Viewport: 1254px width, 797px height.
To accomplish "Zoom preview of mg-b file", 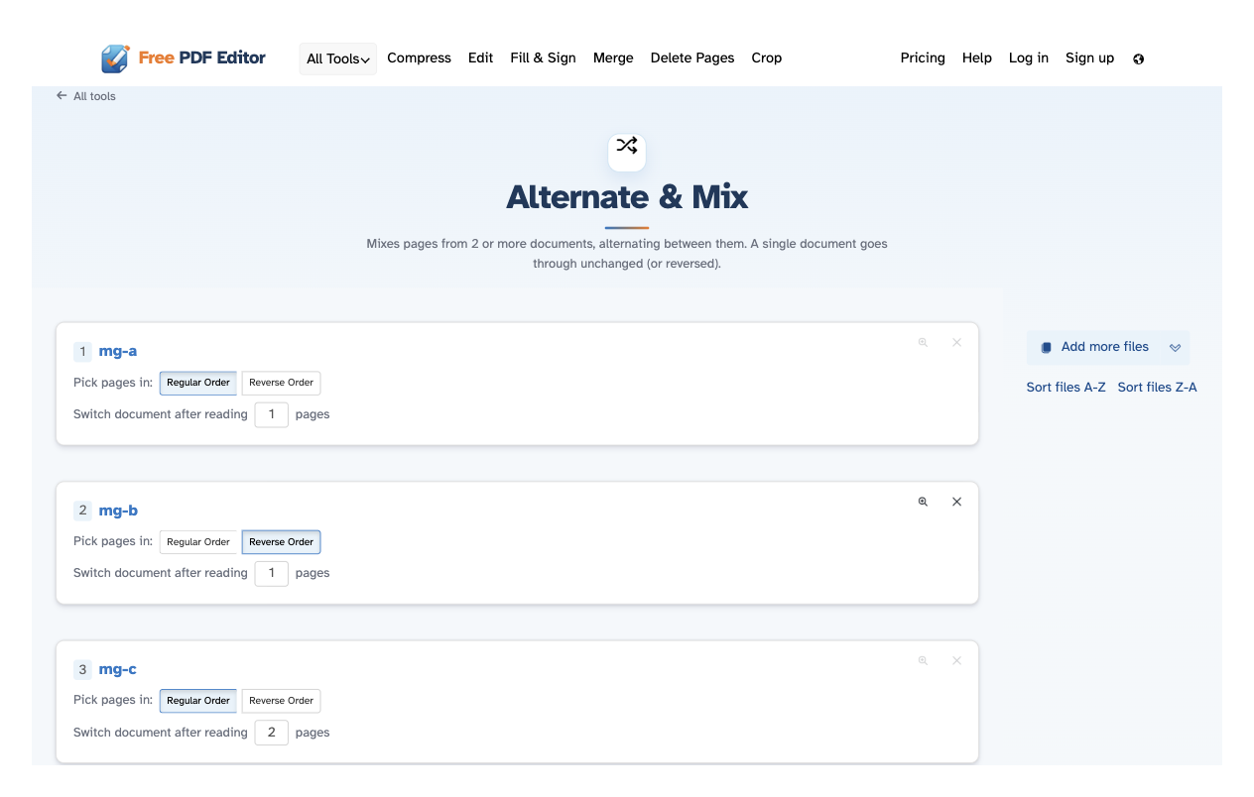I will 923,502.
